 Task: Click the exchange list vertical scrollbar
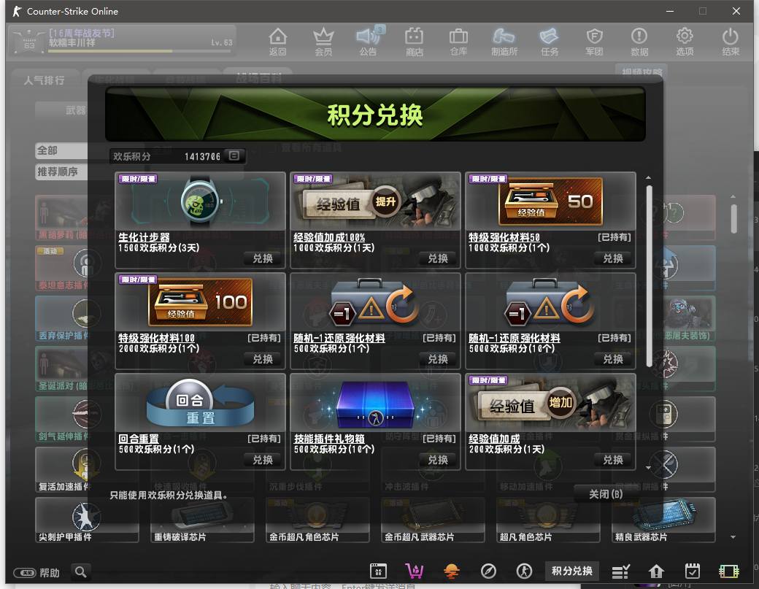tap(649, 277)
